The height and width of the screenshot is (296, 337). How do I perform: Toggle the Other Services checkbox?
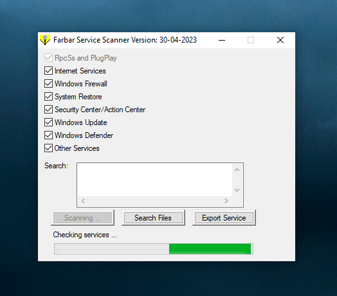[49, 148]
